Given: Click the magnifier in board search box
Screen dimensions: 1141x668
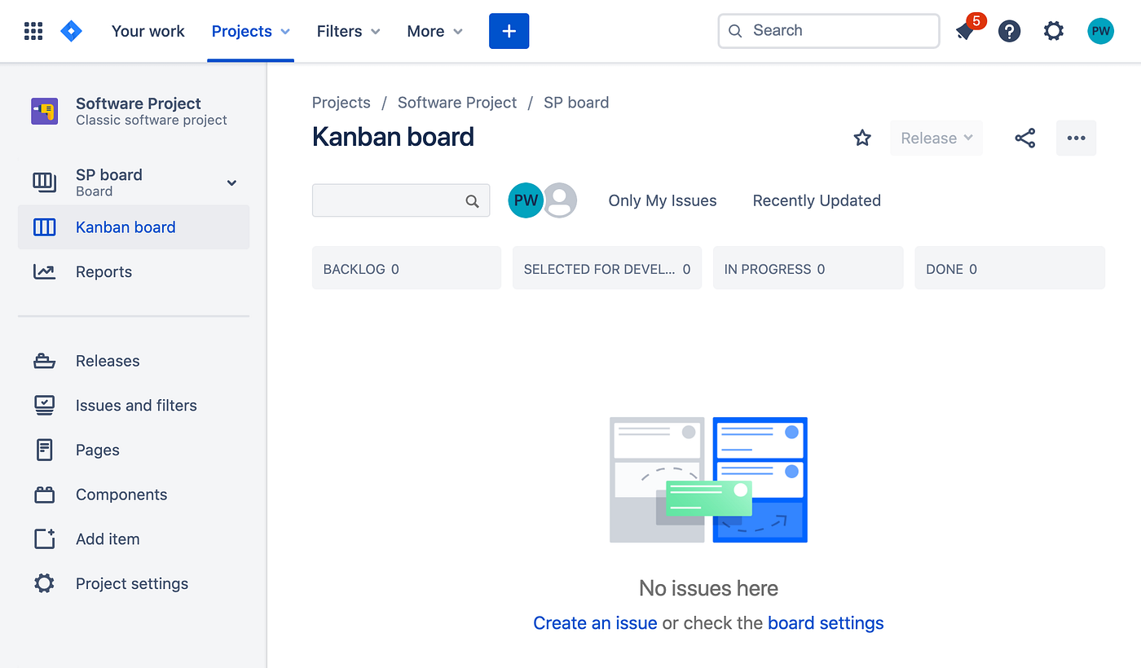Looking at the screenshot, I should [472, 201].
